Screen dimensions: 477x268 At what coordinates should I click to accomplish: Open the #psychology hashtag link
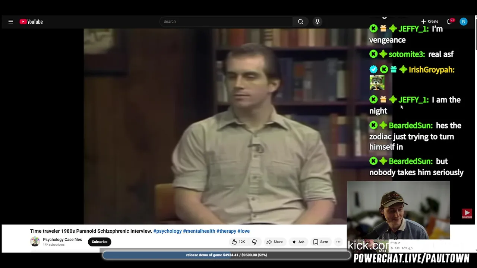(x=168, y=231)
